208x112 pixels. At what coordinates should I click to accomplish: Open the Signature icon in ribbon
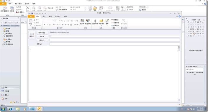[x=107, y=22]
